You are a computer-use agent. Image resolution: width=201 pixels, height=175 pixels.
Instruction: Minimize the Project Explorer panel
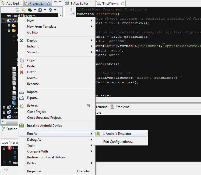pyautogui.click(x=55, y=2)
